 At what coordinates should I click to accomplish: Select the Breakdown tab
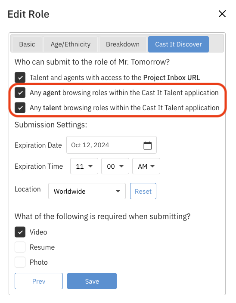(x=123, y=44)
